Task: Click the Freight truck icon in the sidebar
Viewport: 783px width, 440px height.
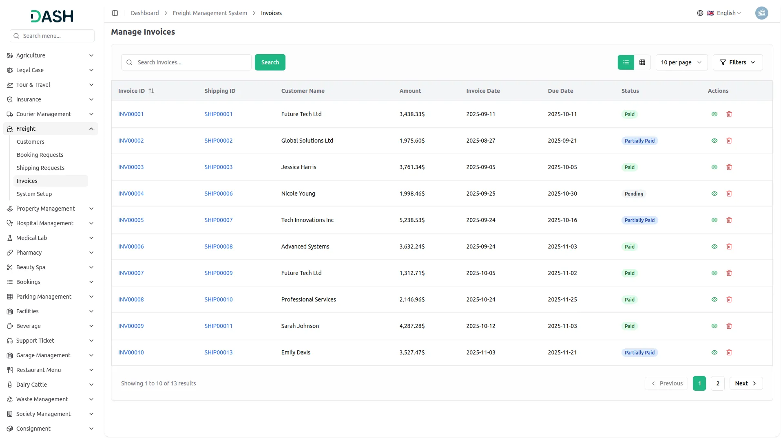Action: click(x=9, y=129)
